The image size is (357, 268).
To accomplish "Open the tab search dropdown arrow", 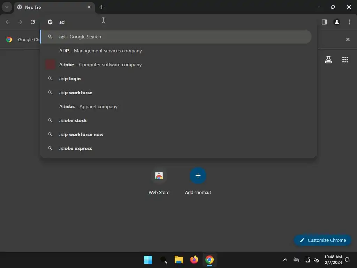I will click(7, 7).
